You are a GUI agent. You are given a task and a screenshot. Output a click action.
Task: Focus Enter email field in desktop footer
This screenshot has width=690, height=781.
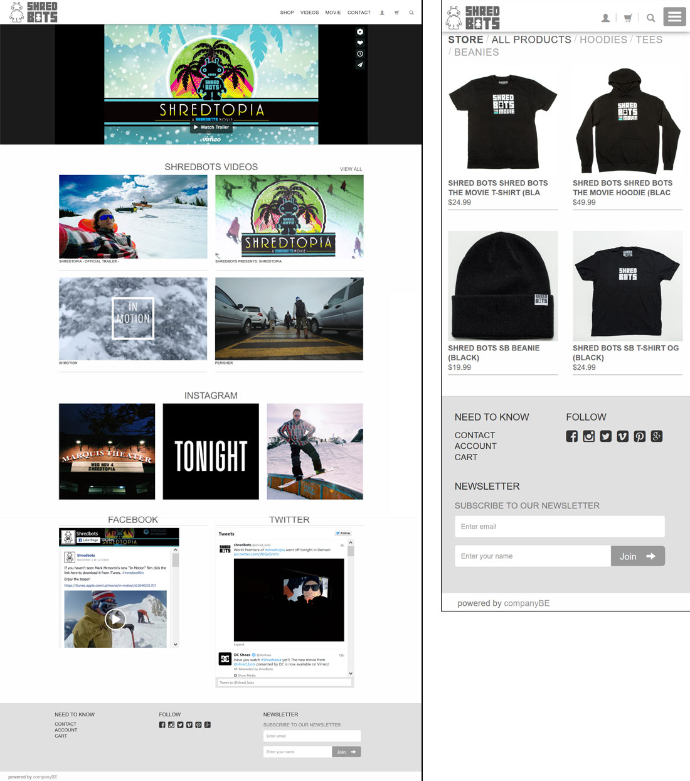pyautogui.click(x=312, y=736)
